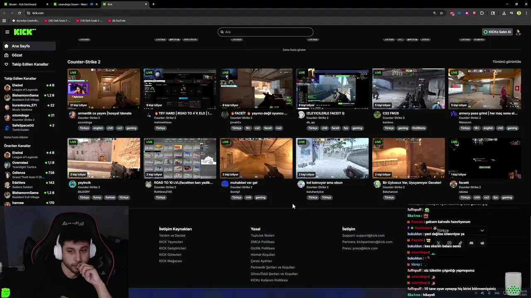Open the browser zoom magnifier icon

coord(435,13)
